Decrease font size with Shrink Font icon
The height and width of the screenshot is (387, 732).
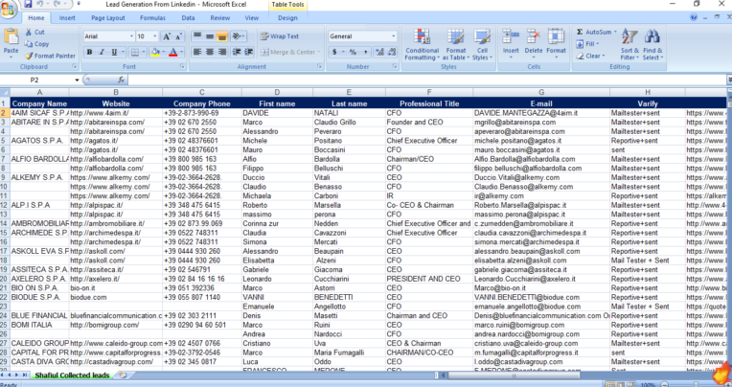[178, 36]
